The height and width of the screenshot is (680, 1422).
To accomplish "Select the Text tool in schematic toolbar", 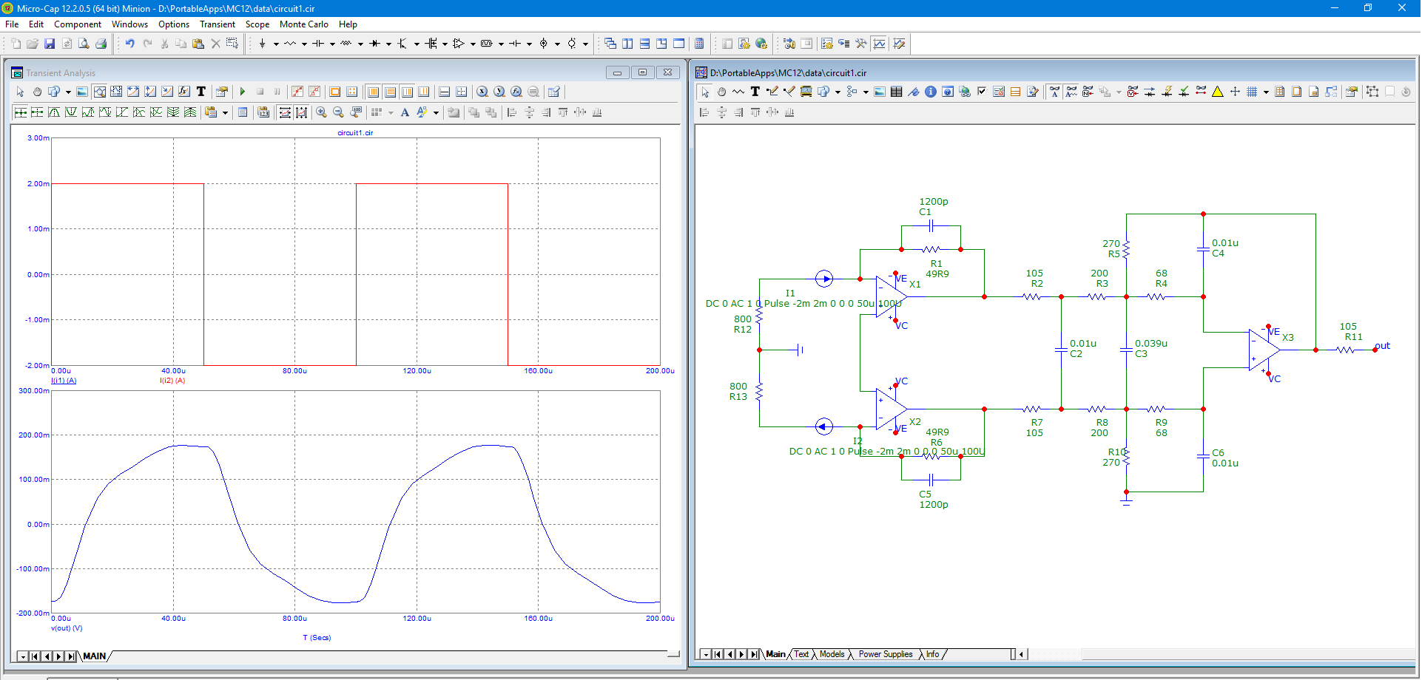I will pyautogui.click(x=755, y=92).
